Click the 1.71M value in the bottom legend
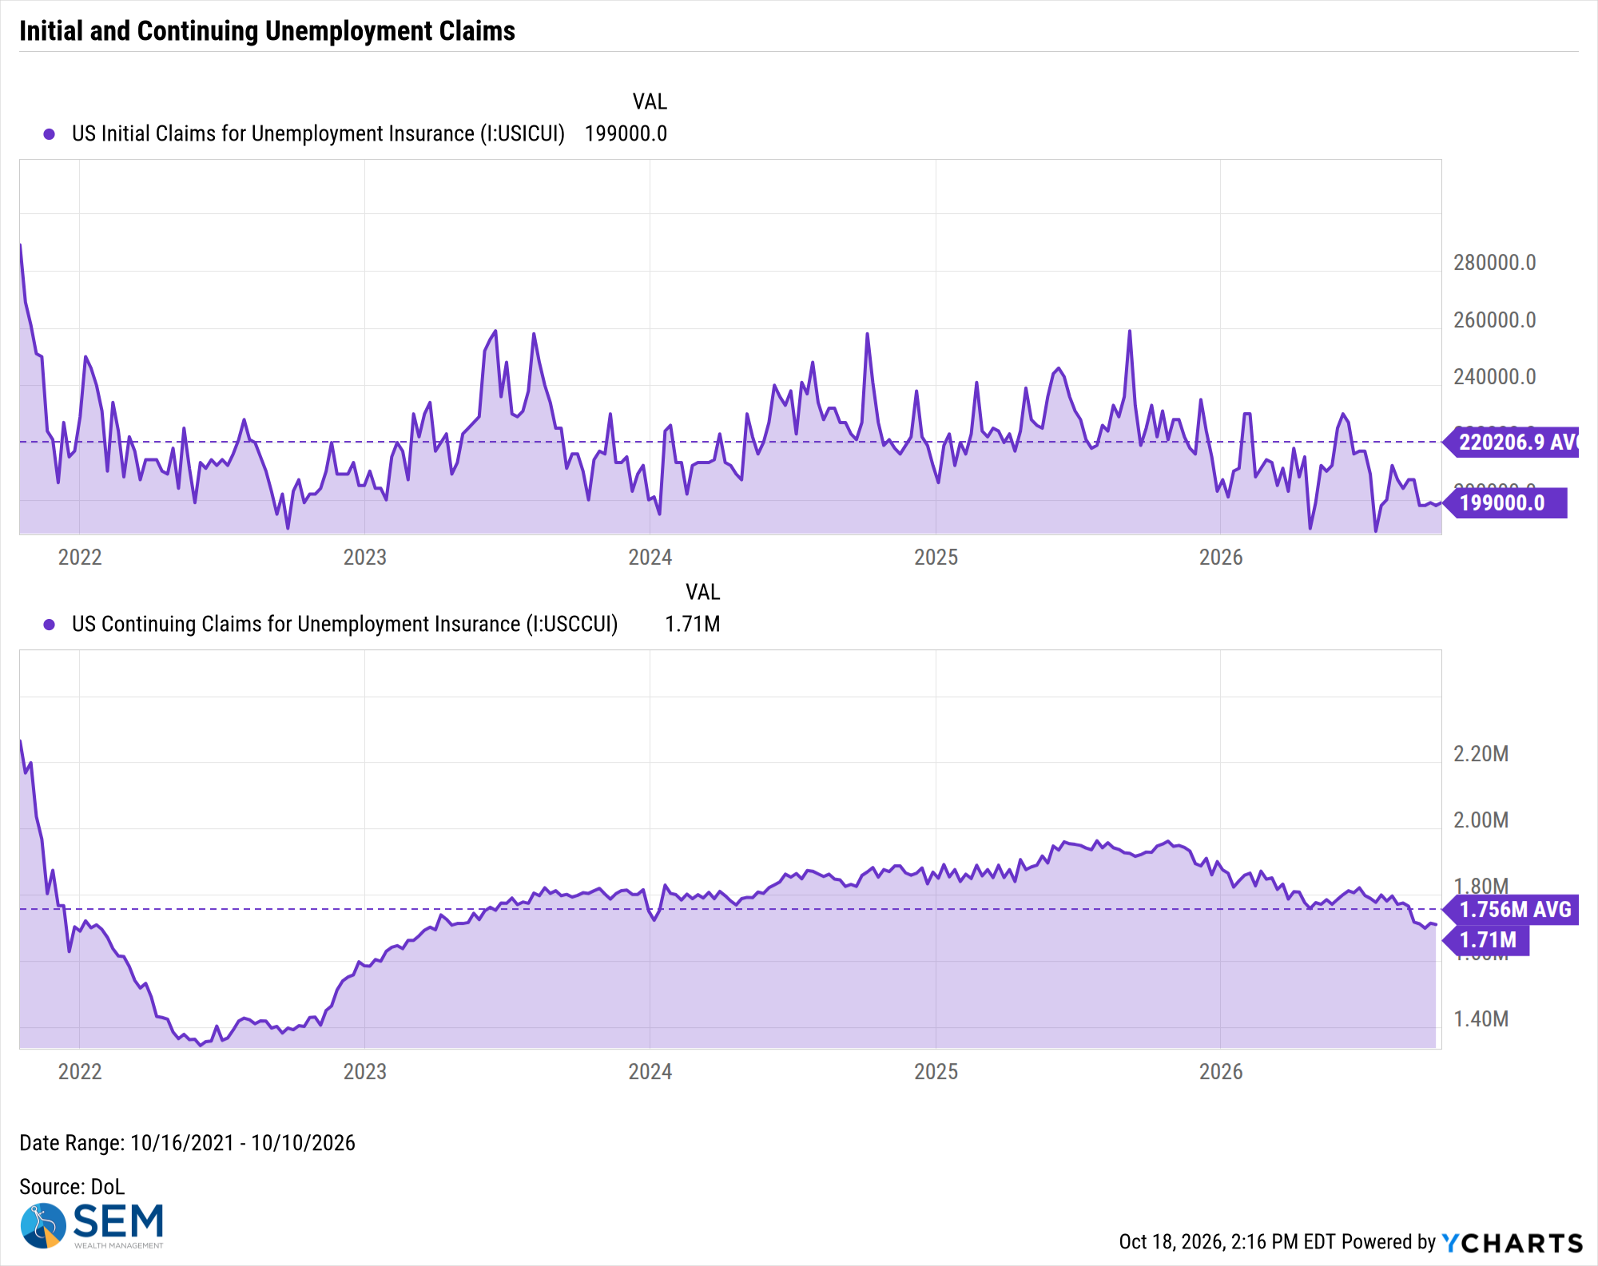This screenshot has height=1266, width=1598. tap(693, 624)
